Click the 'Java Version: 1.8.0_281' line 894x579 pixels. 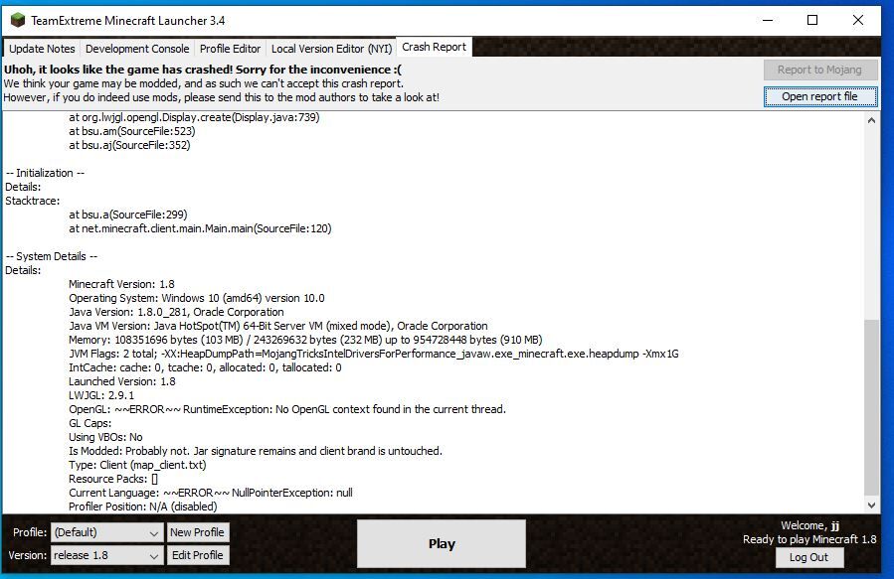[176, 312]
